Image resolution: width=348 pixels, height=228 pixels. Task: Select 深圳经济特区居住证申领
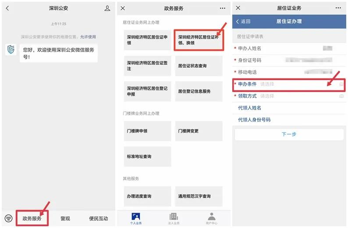pyautogui.click(x=147, y=40)
